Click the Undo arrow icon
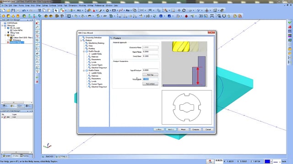The height and width of the screenshot is (164, 293). 24,10
